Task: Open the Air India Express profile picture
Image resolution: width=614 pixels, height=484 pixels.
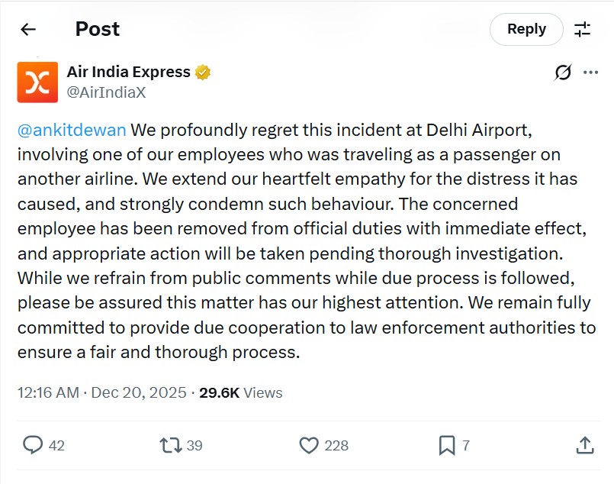Action: pos(37,82)
